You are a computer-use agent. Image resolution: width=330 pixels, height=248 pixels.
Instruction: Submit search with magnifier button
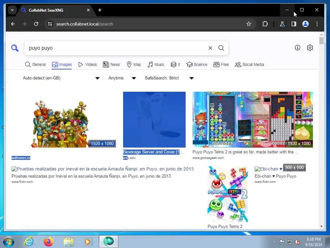coord(221,48)
